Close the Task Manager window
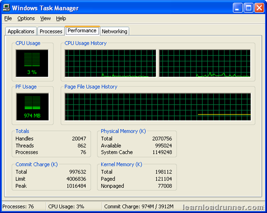Image resolution: width=267 pixels, height=213 pixels. pos(259,8)
